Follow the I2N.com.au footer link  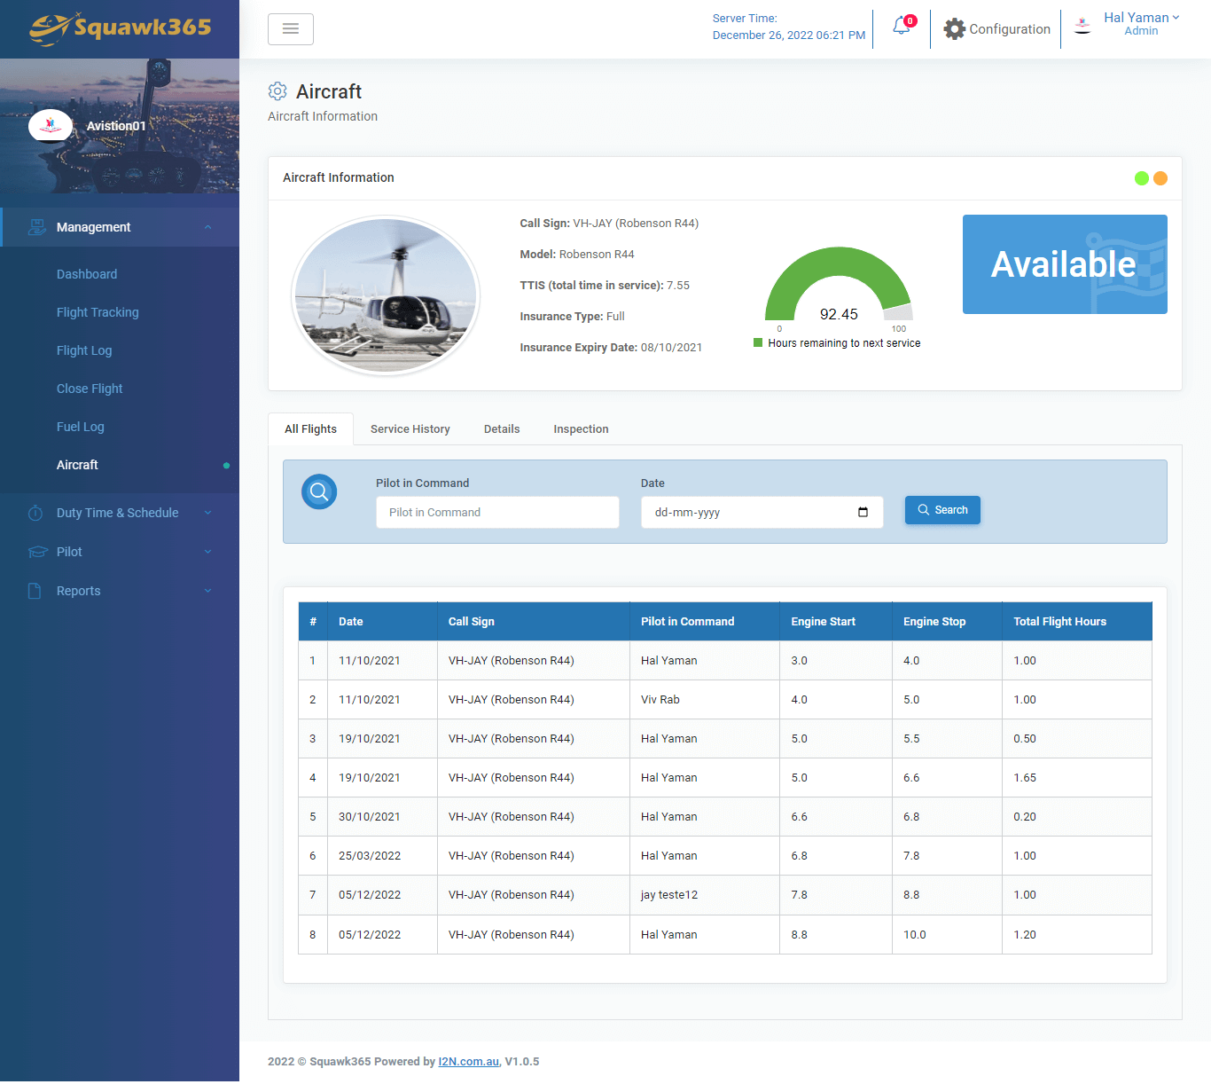[468, 1062]
